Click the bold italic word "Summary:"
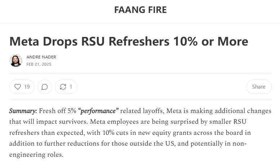Image resolution: width=280 pixels, height=165 pixels. pyautogui.click(x=23, y=111)
